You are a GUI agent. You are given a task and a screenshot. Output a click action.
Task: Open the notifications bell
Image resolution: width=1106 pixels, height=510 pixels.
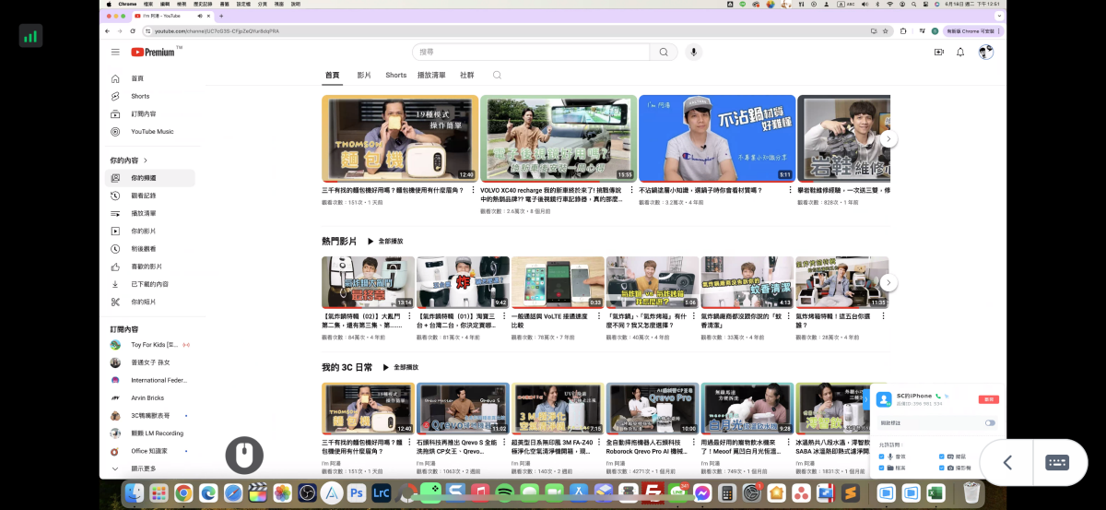[960, 53]
